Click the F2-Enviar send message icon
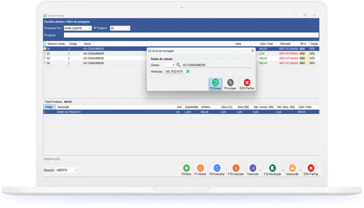Image resolution: width=364 pixels, height=208 pixels. 215,83
